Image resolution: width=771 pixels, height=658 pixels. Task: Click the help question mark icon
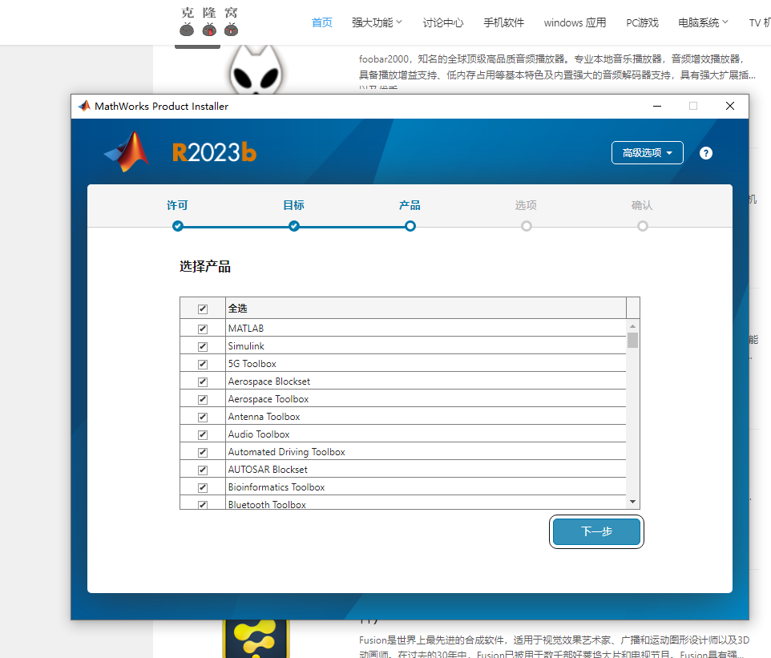coord(705,153)
